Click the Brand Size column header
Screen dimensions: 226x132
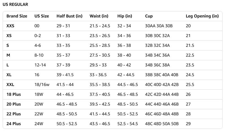coord(17,16)
